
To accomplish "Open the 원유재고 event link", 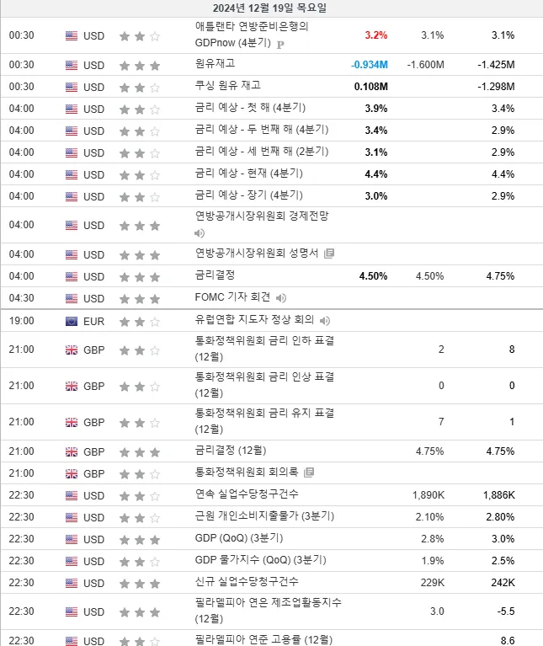I will (x=215, y=63).
